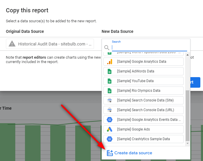203x161 pixels.
Task: Click BigQuery icon beside Crashlytics Sample Data
Action: coord(110,139)
